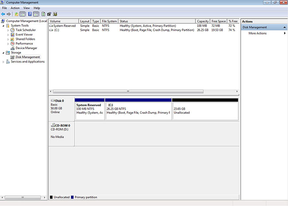This screenshot has height=206, width=288.
Task: Sort by the Status column header
Action: (157, 21)
